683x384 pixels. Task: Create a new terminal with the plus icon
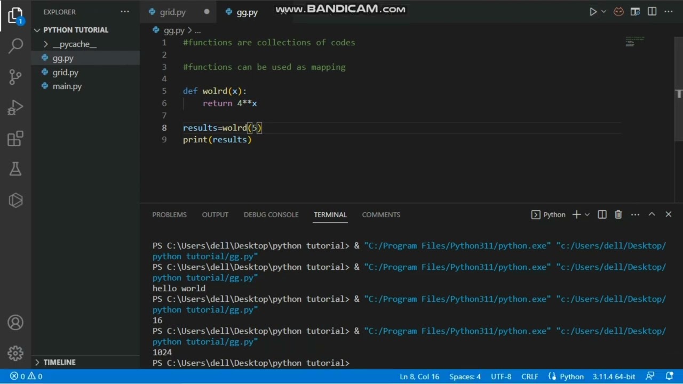576,214
